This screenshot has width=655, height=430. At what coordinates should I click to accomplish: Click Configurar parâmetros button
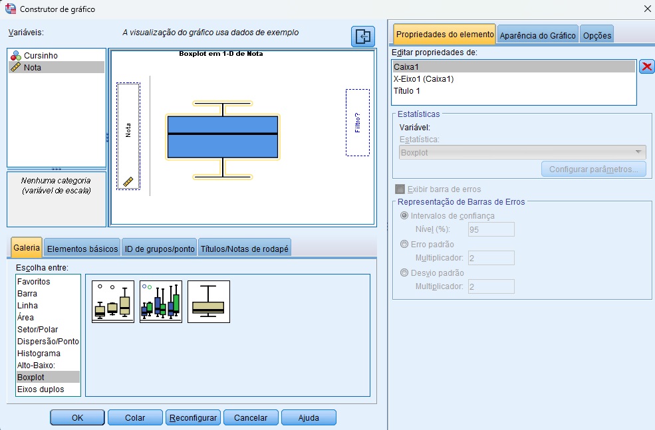click(x=594, y=169)
